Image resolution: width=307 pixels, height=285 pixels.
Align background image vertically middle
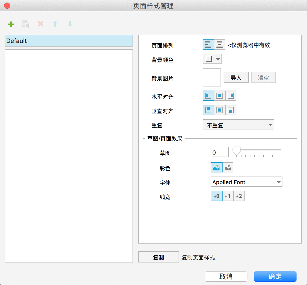220,110
